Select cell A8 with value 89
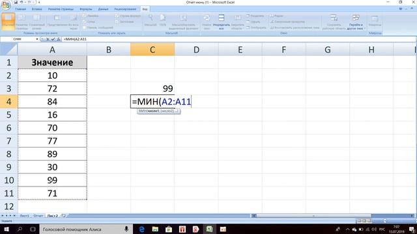Screen dimensions: 417x234 (52, 154)
